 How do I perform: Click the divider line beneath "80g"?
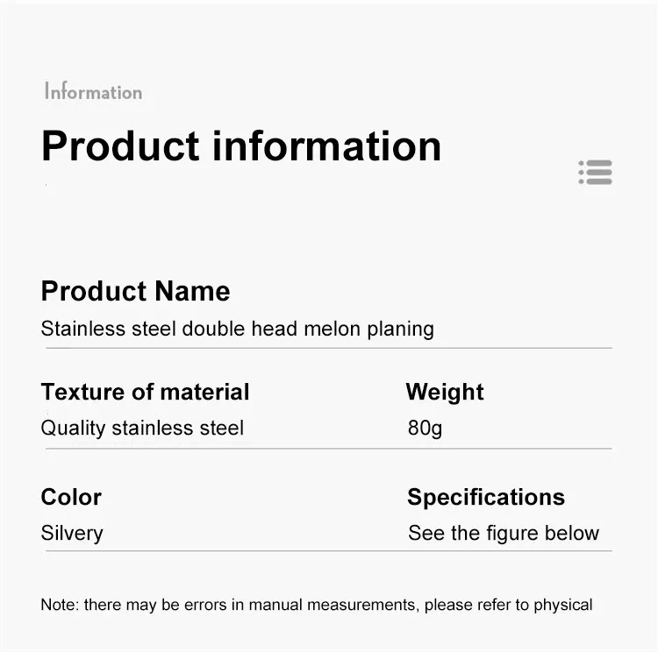[x=507, y=449]
